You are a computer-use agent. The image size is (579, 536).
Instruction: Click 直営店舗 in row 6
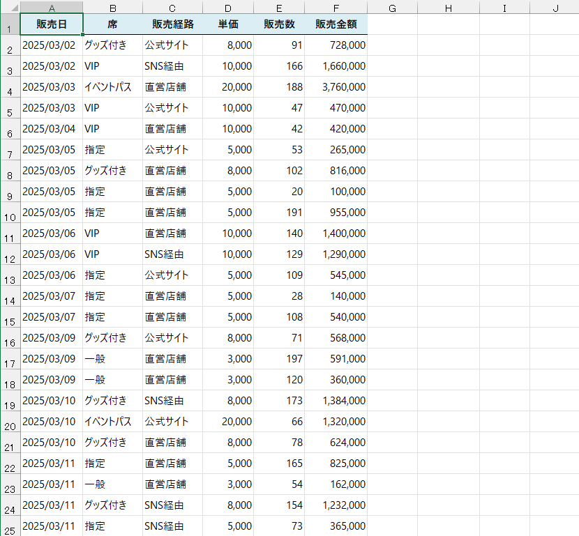pos(172,129)
